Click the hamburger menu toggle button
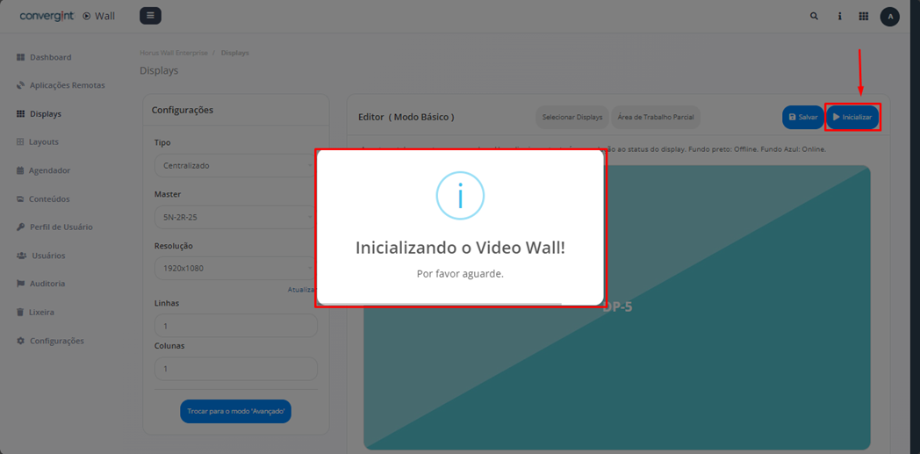Screen dimensions: 920x454 tap(150, 16)
